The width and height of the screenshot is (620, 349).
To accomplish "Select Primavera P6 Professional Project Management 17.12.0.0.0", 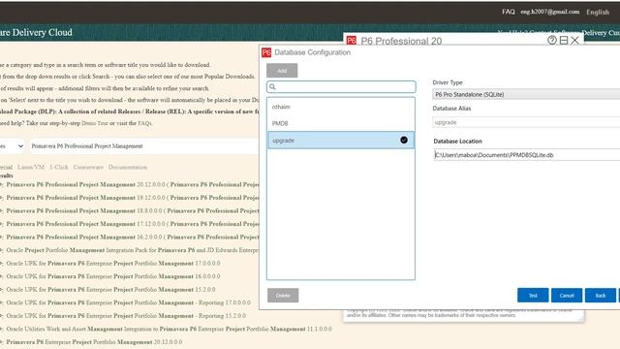I will pyautogui.click(x=133, y=224).
